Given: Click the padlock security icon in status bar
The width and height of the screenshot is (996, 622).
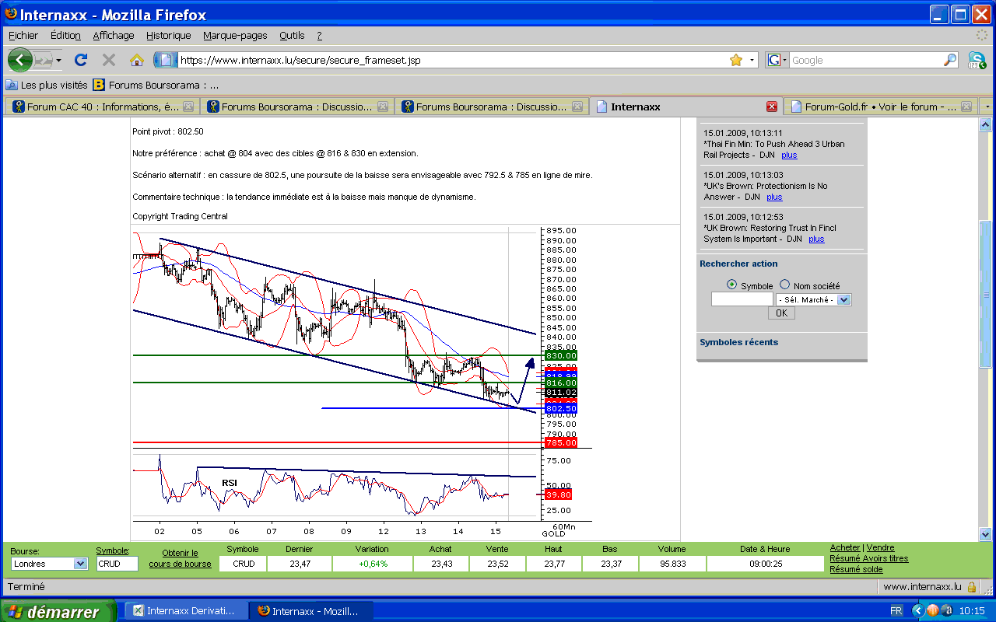Looking at the screenshot, I should pos(973,587).
